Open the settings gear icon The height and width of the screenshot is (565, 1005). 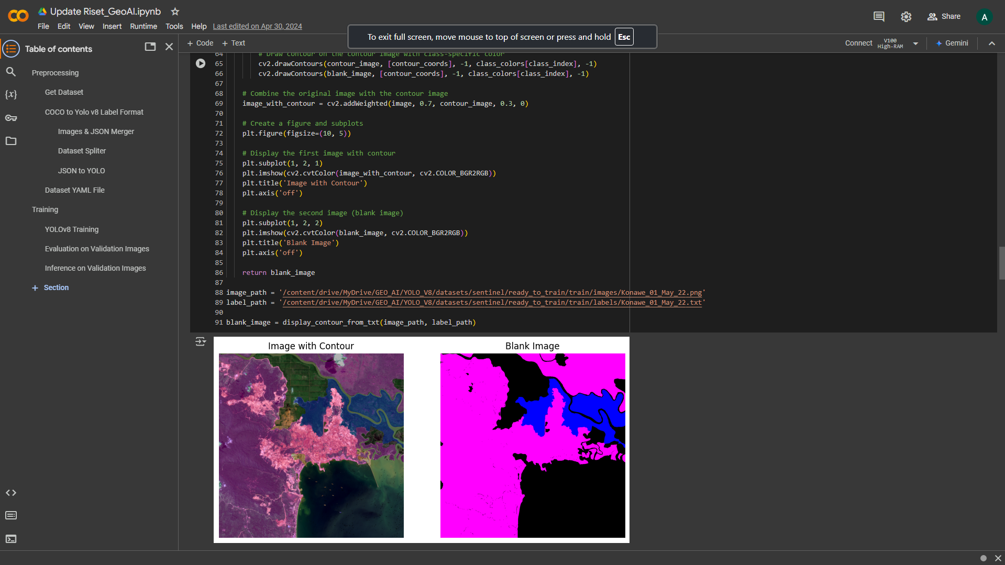click(906, 17)
